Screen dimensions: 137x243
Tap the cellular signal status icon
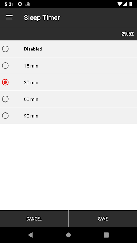[x=125, y=4]
